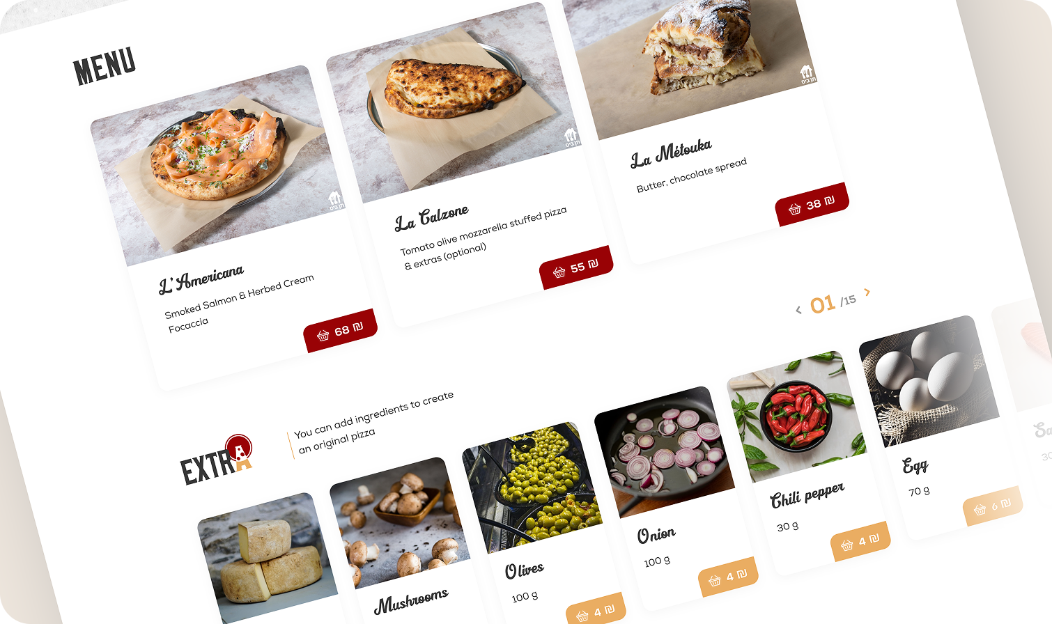
Task: Select the Onion pan image
Action: (665, 453)
